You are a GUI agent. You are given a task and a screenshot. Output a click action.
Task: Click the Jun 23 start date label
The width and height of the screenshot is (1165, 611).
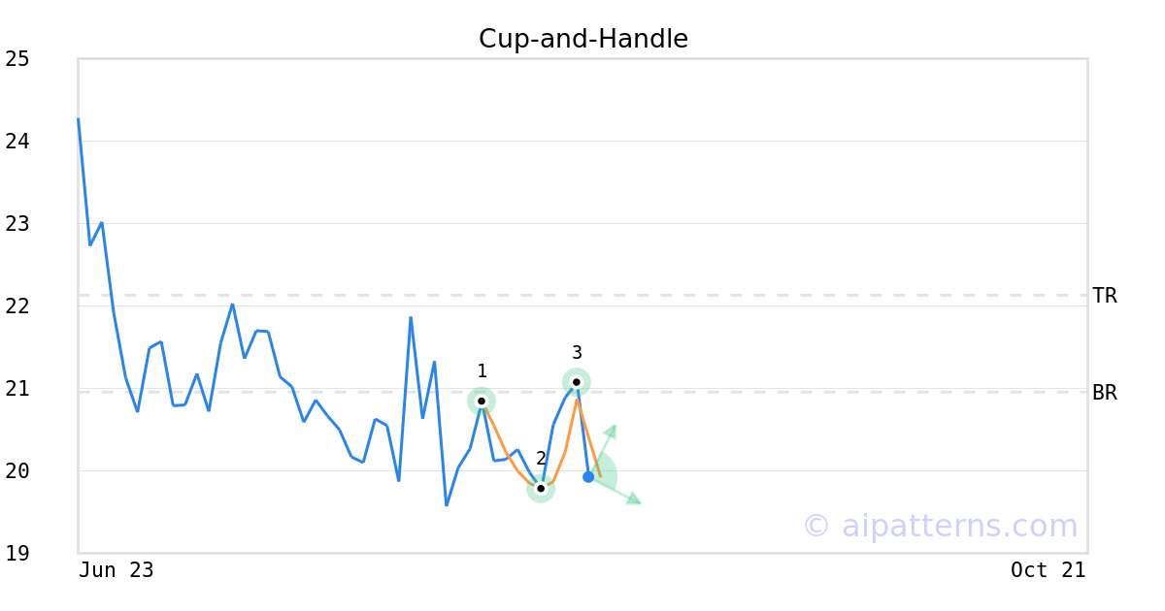click(116, 570)
